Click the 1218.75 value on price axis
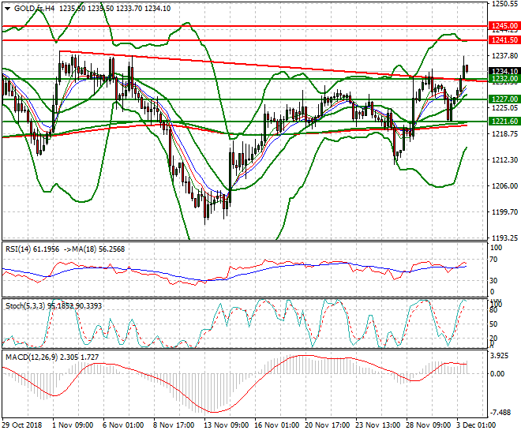The width and height of the screenshot is (521, 434). 502,134
